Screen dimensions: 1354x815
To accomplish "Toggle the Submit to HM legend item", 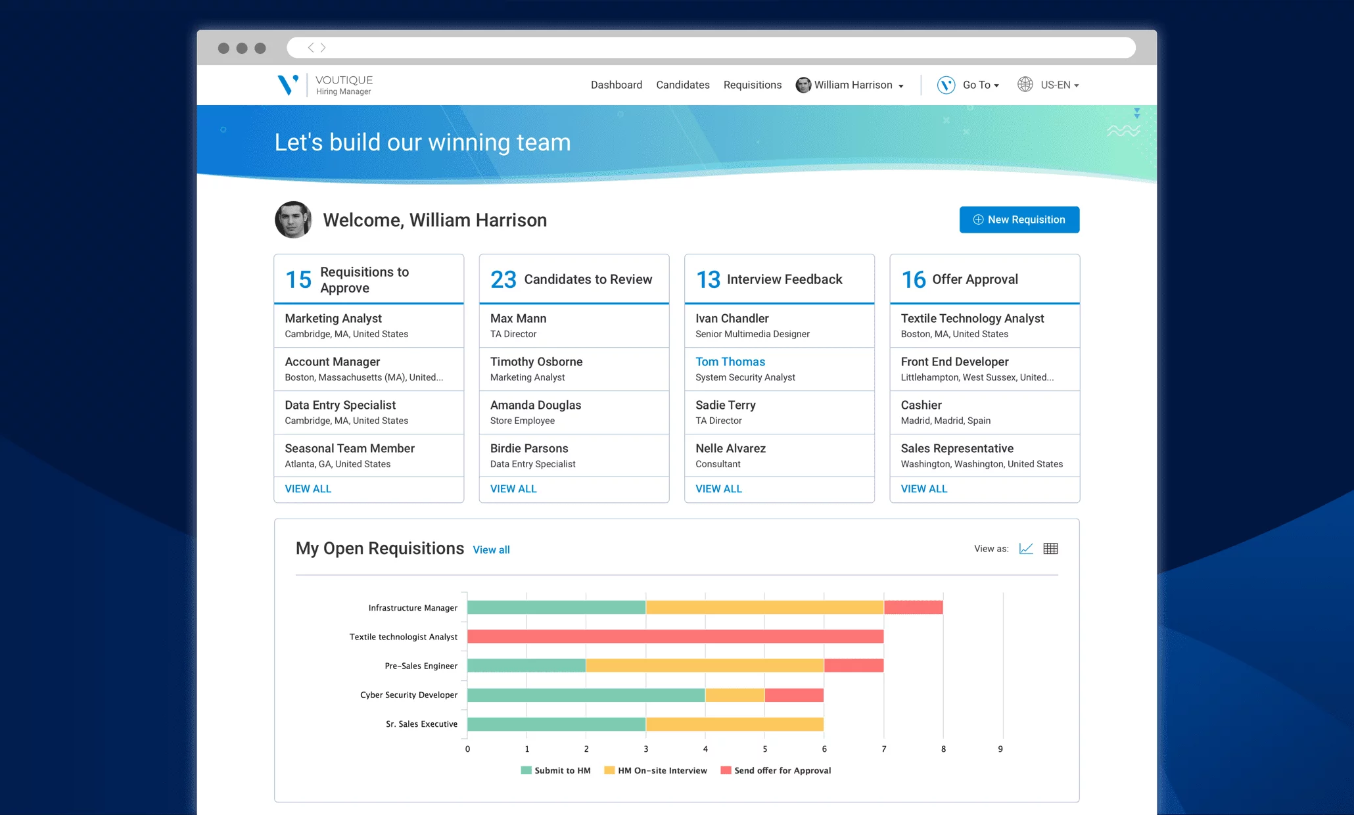I will (555, 770).
